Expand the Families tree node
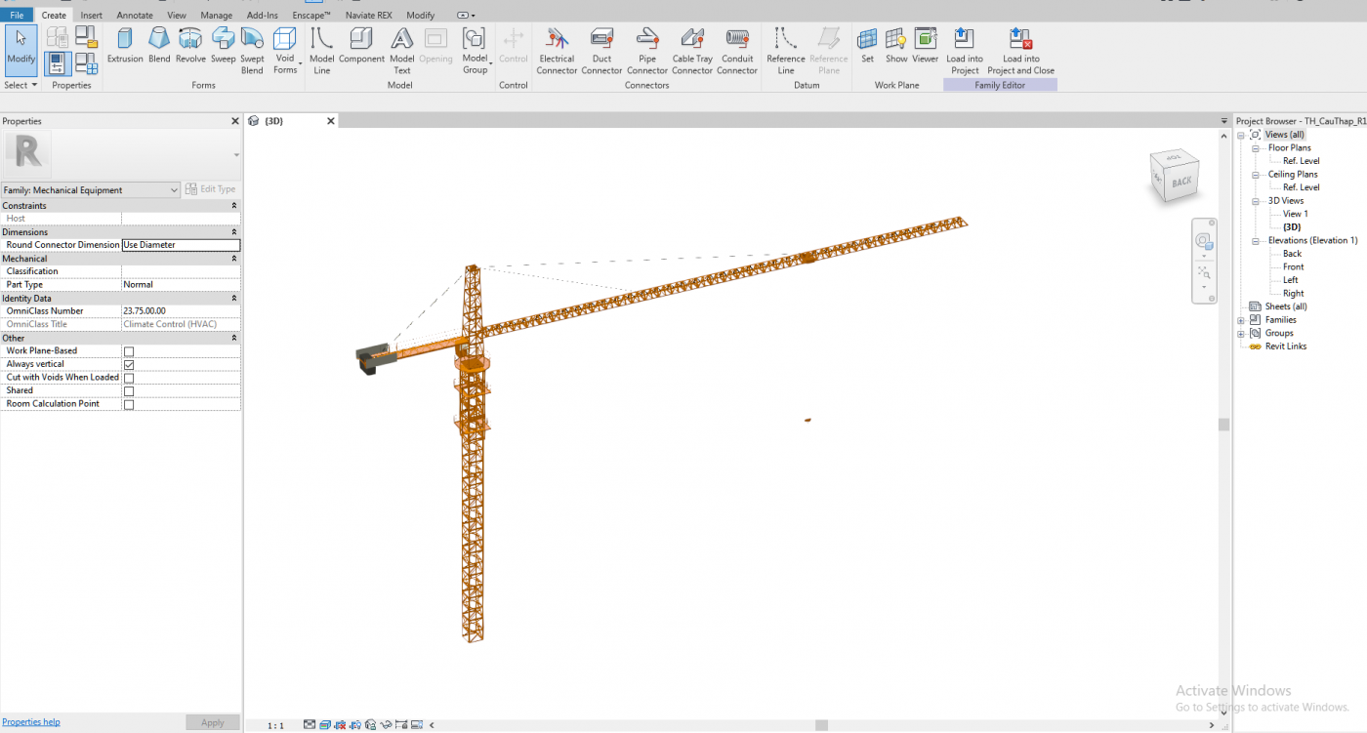 [1241, 320]
